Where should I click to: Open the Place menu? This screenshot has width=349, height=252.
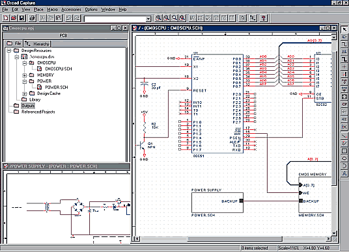38,9
